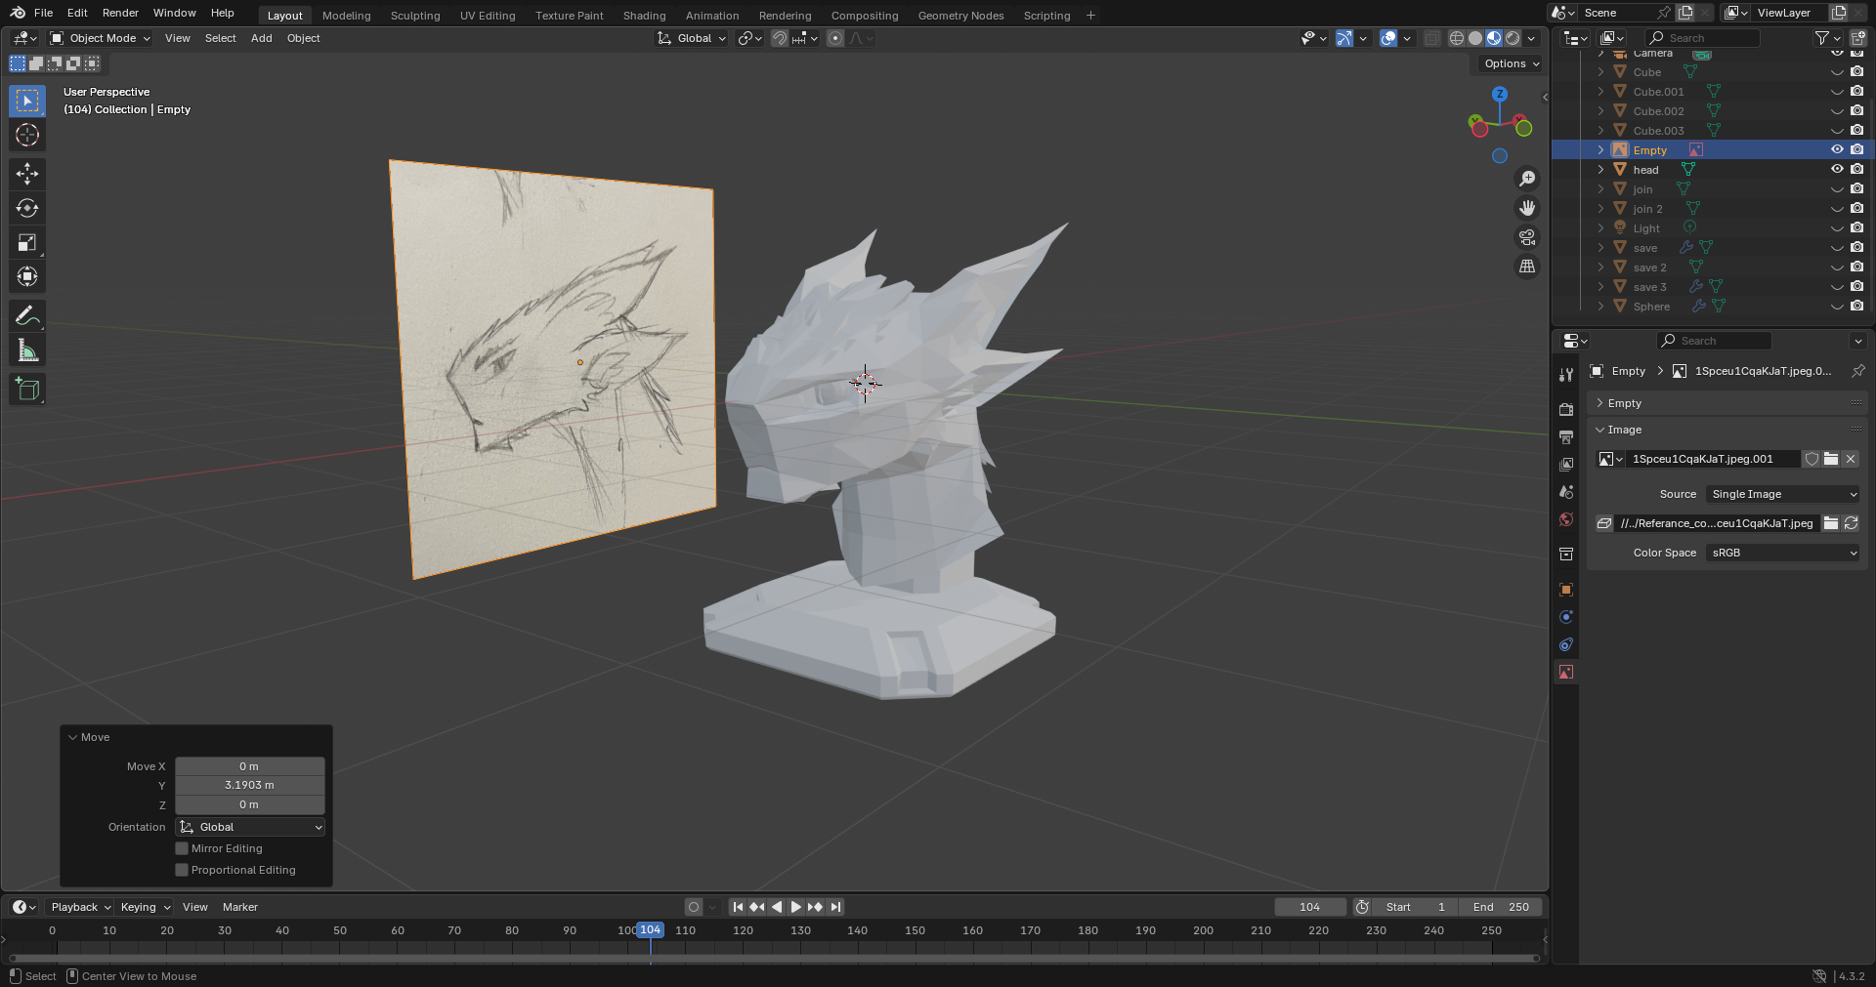
Task: Open the Render menu
Action: (120, 13)
